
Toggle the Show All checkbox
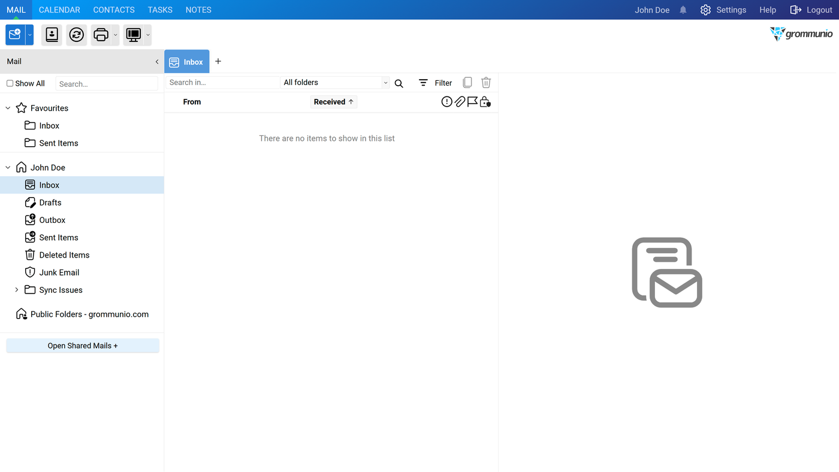[x=10, y=83]
